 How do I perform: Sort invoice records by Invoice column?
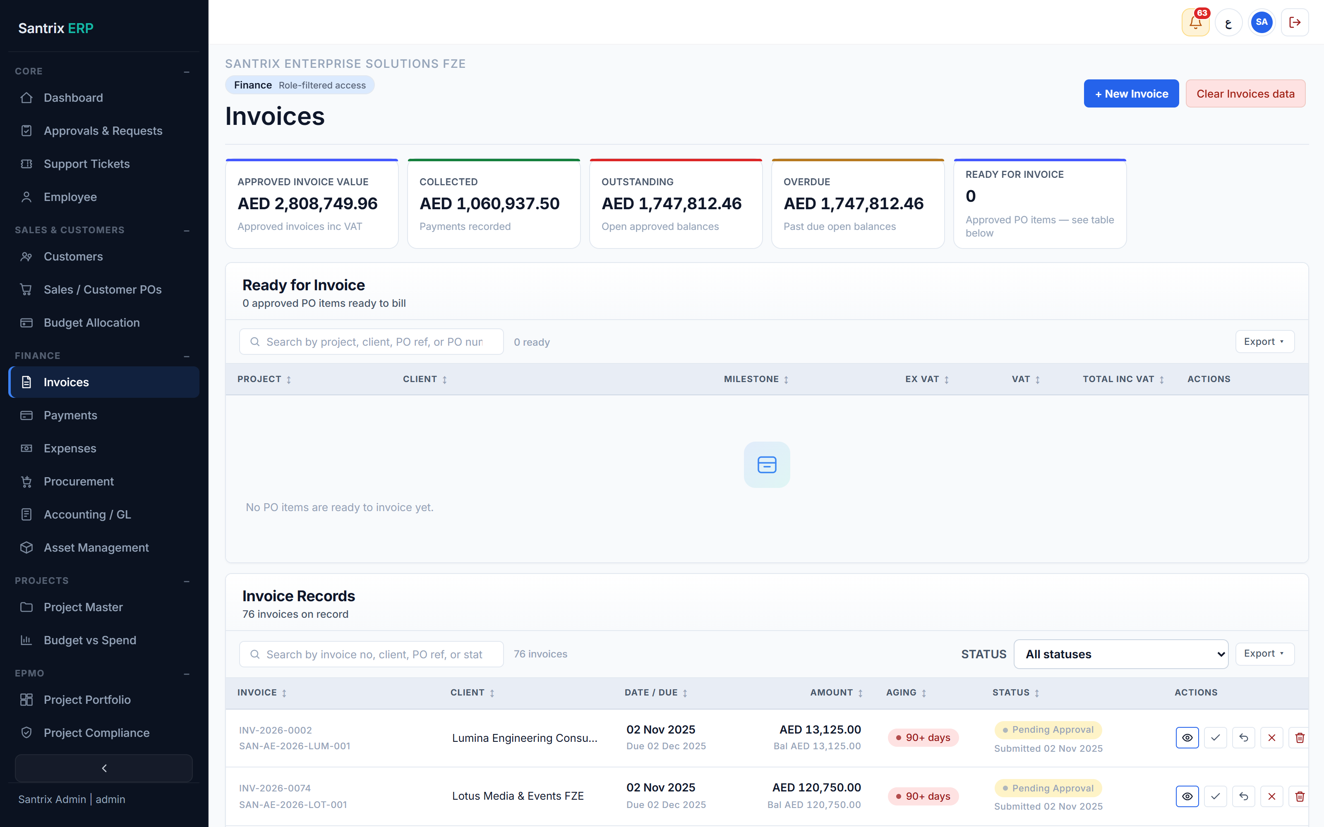262,693
